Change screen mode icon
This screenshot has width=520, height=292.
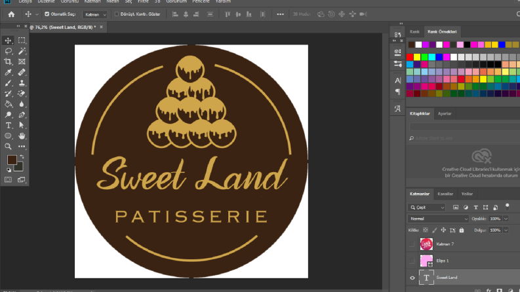coord(21,180)
